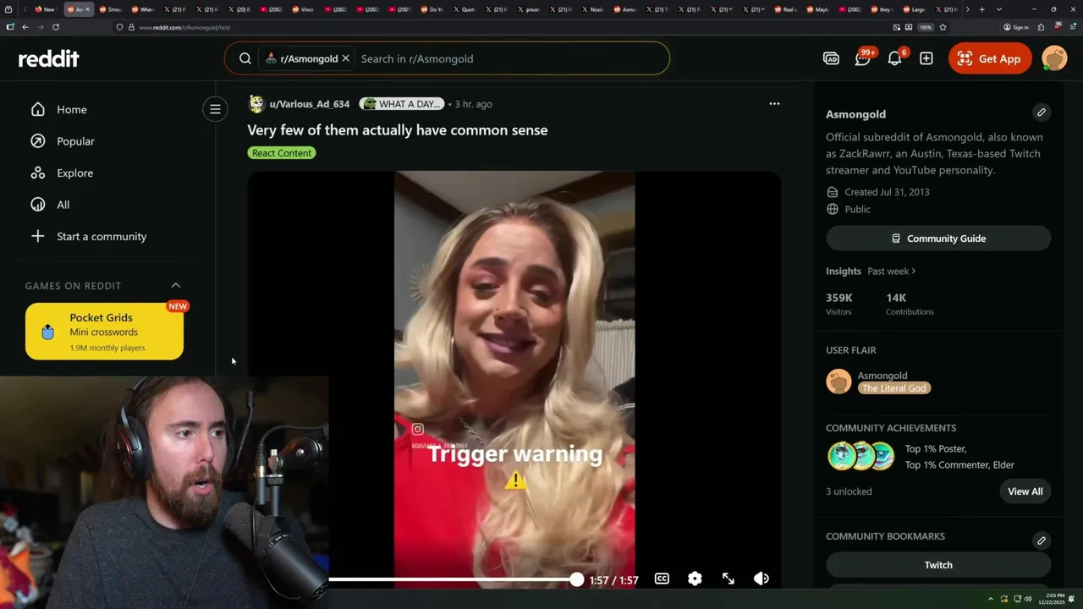Screen dimensions: 1083x609
Task: Toggle closed captions on video
Action: coord(662,579)
